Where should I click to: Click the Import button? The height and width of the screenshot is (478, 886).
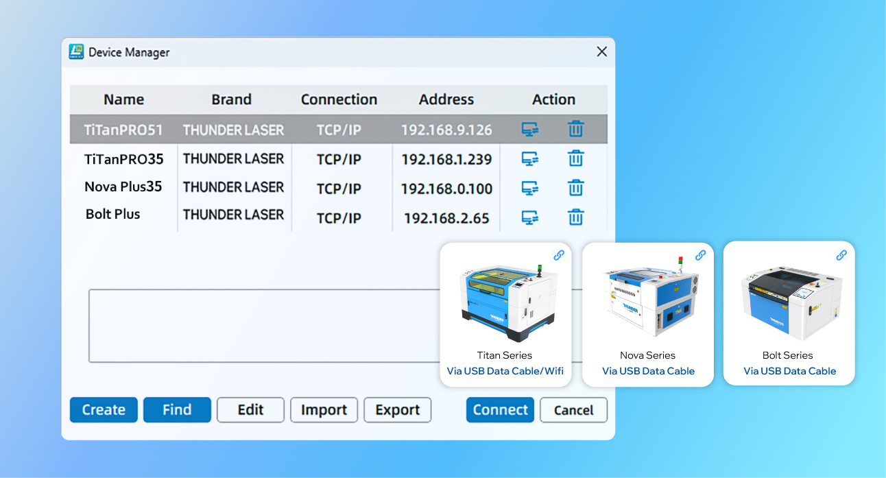[324, 410]
